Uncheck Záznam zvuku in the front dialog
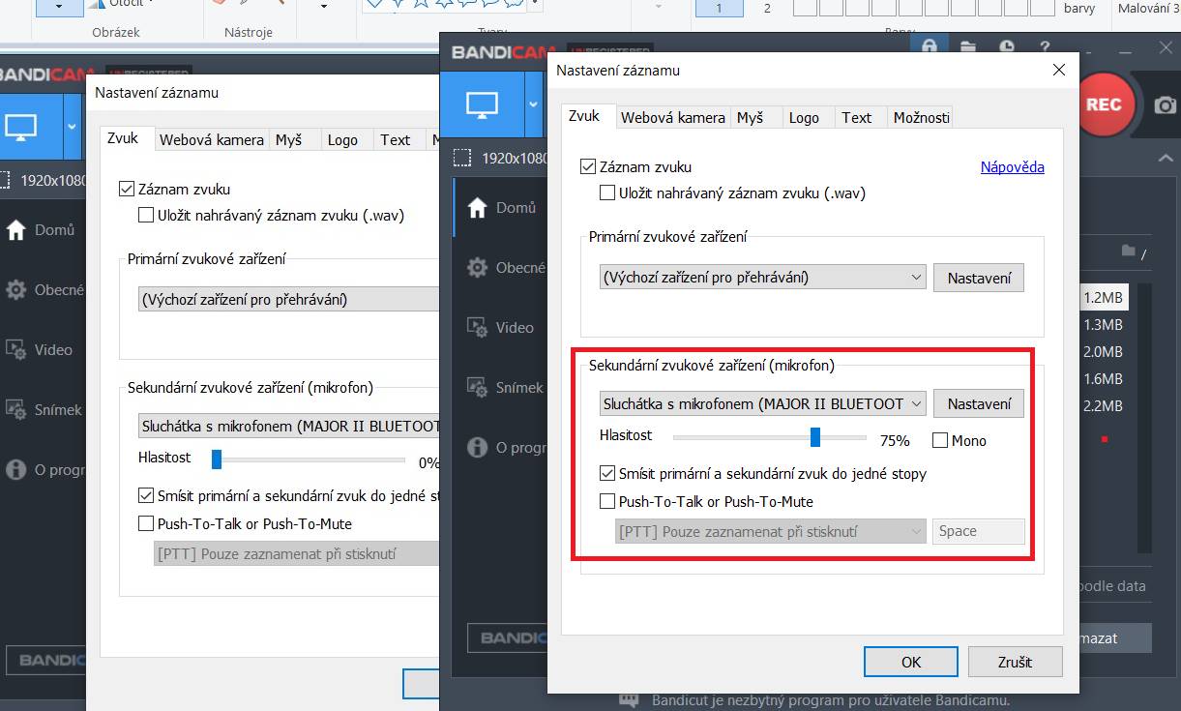 click(588, 166)
